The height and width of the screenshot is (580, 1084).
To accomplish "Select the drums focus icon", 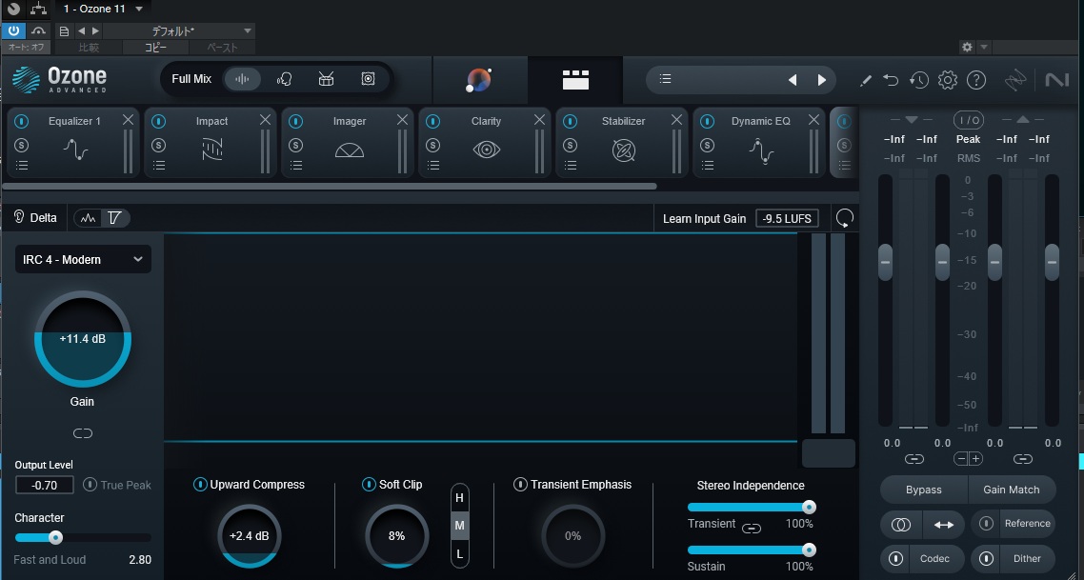I will click(x=326, y=79).
